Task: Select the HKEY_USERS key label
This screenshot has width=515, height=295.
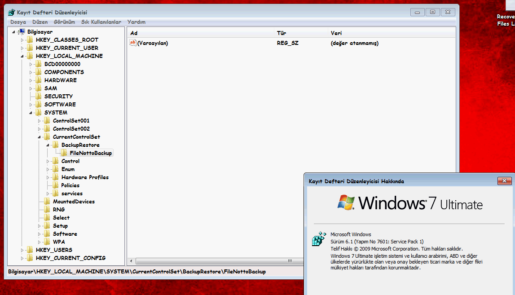Action: (x=54, y=250)
